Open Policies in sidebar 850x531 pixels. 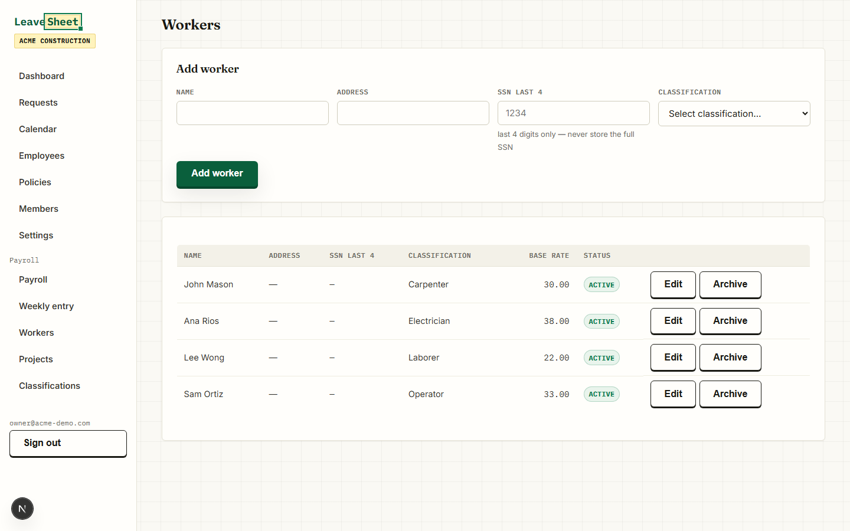point(35,182)
